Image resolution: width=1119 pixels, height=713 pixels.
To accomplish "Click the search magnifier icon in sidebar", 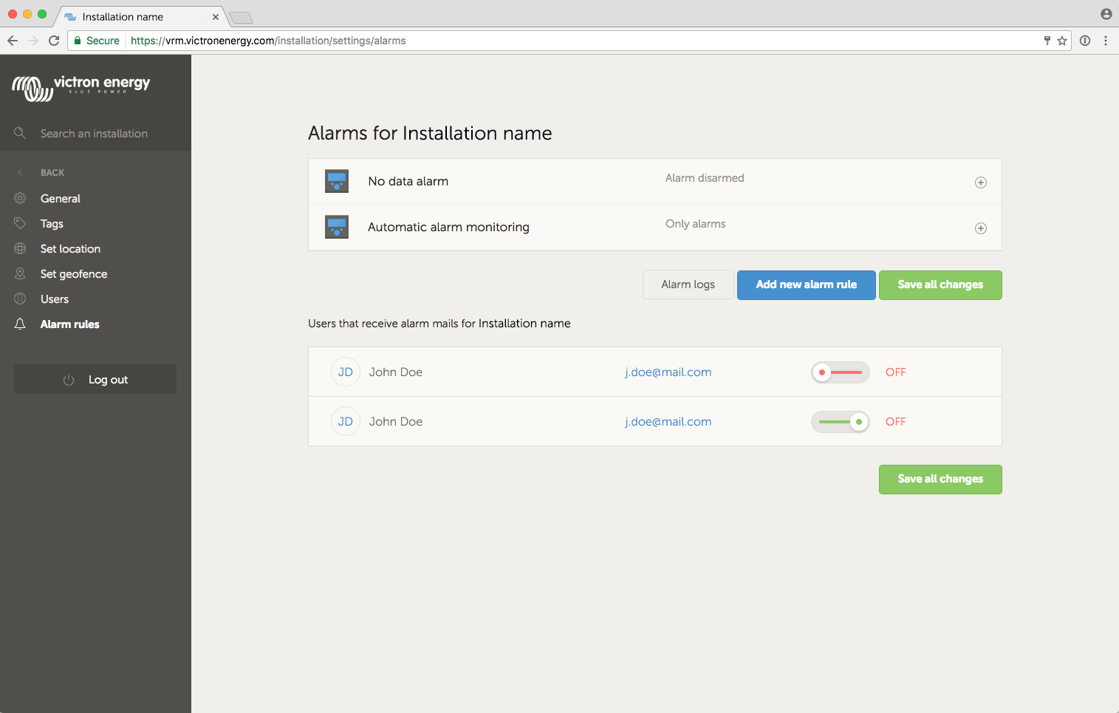I will [20, 133].
